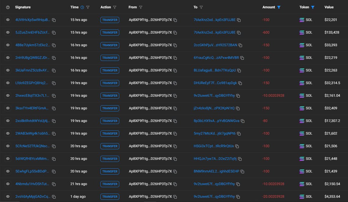Viewport: 348px width, 202px height.
Task: View details eye icon for 2xo8ktRvtdtWYoUj4j row
Action: point(8,121)
